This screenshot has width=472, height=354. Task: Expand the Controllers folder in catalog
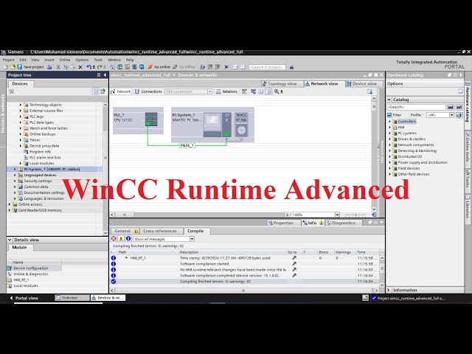pyautogui.click(x=390, y=122)
